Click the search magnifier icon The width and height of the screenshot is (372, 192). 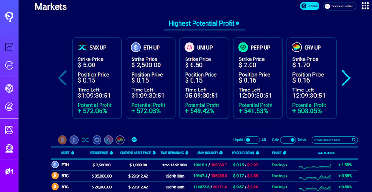(x=353, y=140)
